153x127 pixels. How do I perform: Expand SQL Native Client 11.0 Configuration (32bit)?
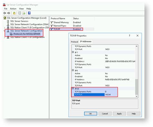click(x=5, y=28)
